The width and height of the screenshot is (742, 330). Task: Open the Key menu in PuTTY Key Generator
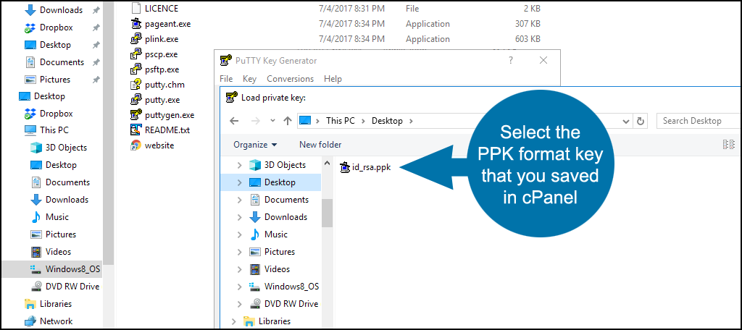pos(249,79)
